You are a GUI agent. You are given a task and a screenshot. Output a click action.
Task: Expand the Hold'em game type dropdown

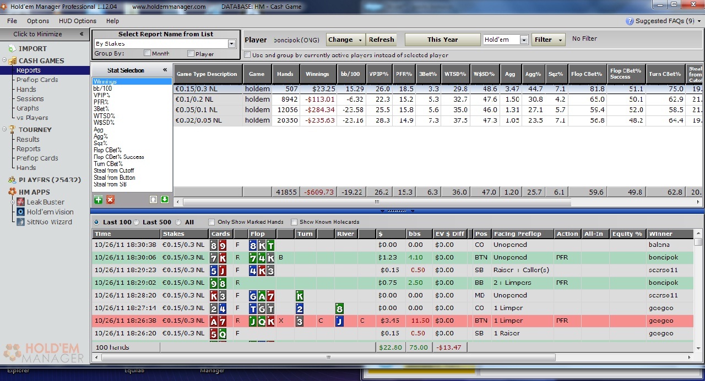(x=523, y=40)
